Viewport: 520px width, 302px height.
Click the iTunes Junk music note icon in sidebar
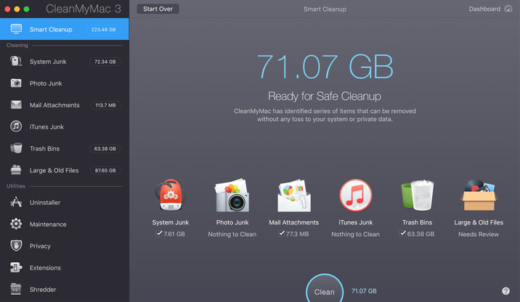(16, 126)
